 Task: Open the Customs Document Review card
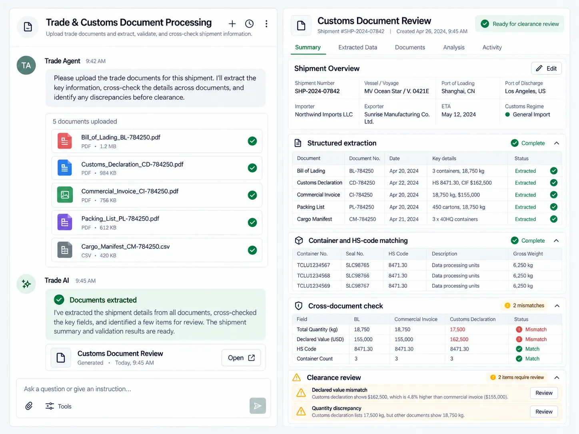point(241,358)
